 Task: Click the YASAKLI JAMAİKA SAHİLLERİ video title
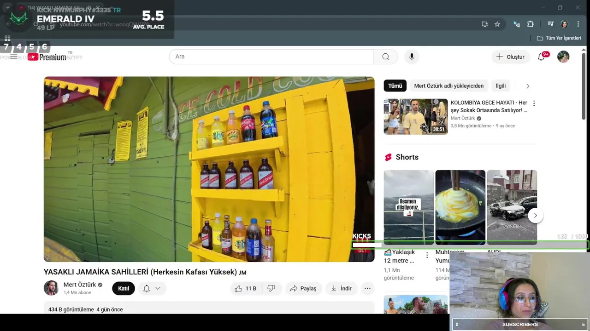(x=145, y=272)
